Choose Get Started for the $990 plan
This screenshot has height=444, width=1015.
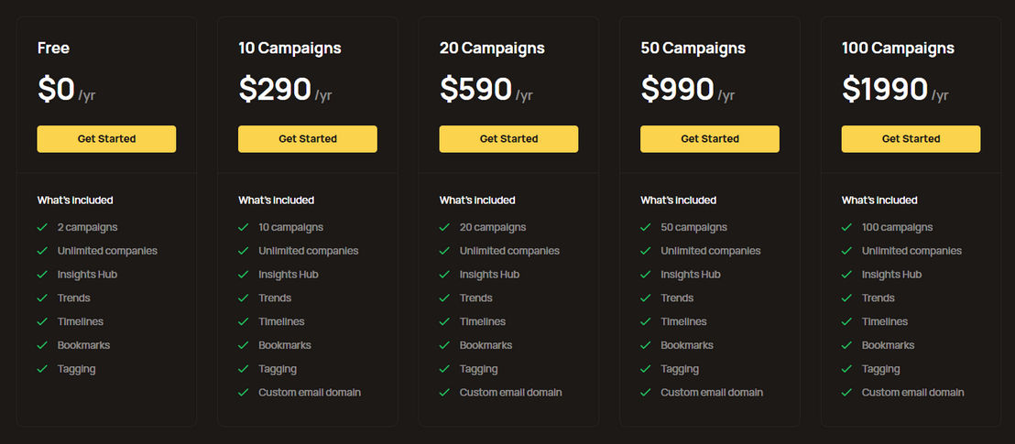pyautogui.click(x=710, y=139)
